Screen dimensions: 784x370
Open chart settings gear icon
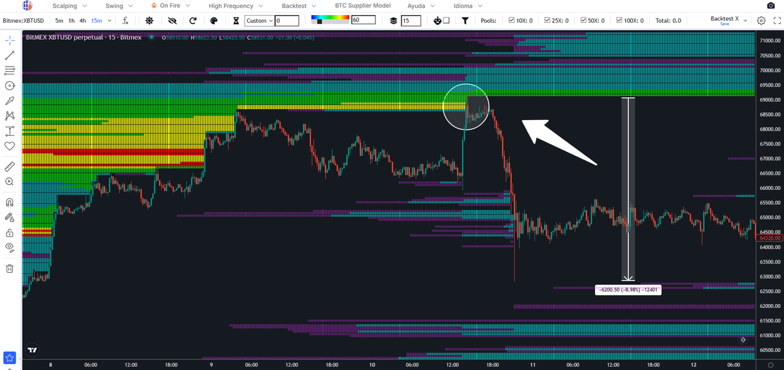click(761, 21)
